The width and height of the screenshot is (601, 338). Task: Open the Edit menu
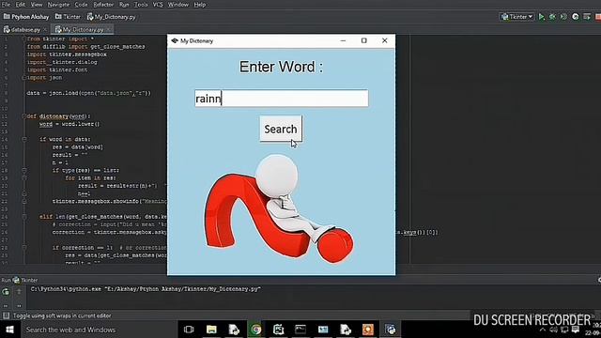tap(21, 5)
